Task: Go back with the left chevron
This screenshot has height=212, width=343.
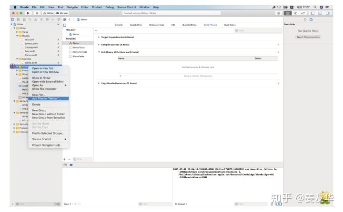Action: coord(70,19)
